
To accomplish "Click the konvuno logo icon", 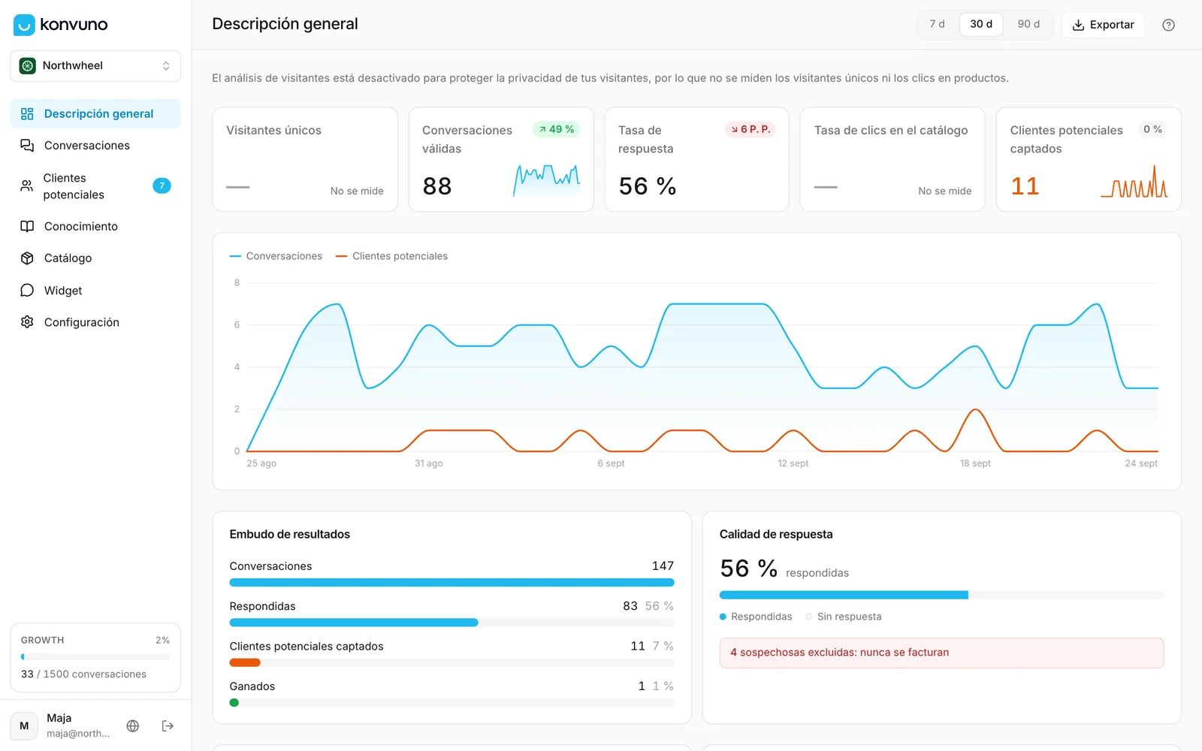I will (24, 25).
